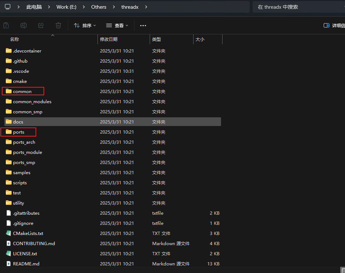
Task: Click the delete trash icon in toolbar
Action: [58, 25]
